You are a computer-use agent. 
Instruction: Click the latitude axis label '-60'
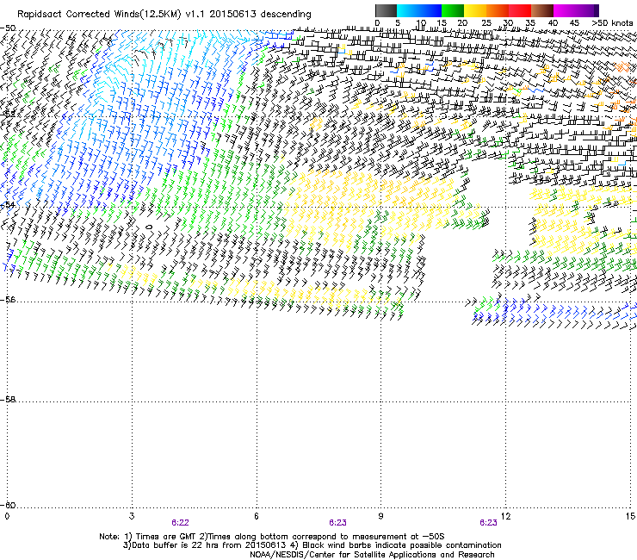pos(8,506)
